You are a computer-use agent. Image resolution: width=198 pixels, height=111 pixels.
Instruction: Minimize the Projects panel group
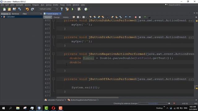pyautogui.click(x=41, y=14)
